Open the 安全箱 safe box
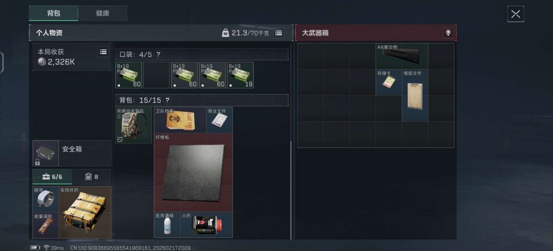553x251 pixels. coord(72,153)
